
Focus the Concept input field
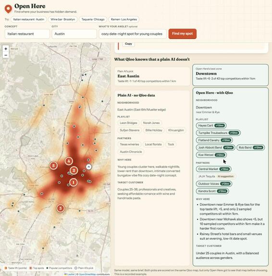(x=27, y=34)
